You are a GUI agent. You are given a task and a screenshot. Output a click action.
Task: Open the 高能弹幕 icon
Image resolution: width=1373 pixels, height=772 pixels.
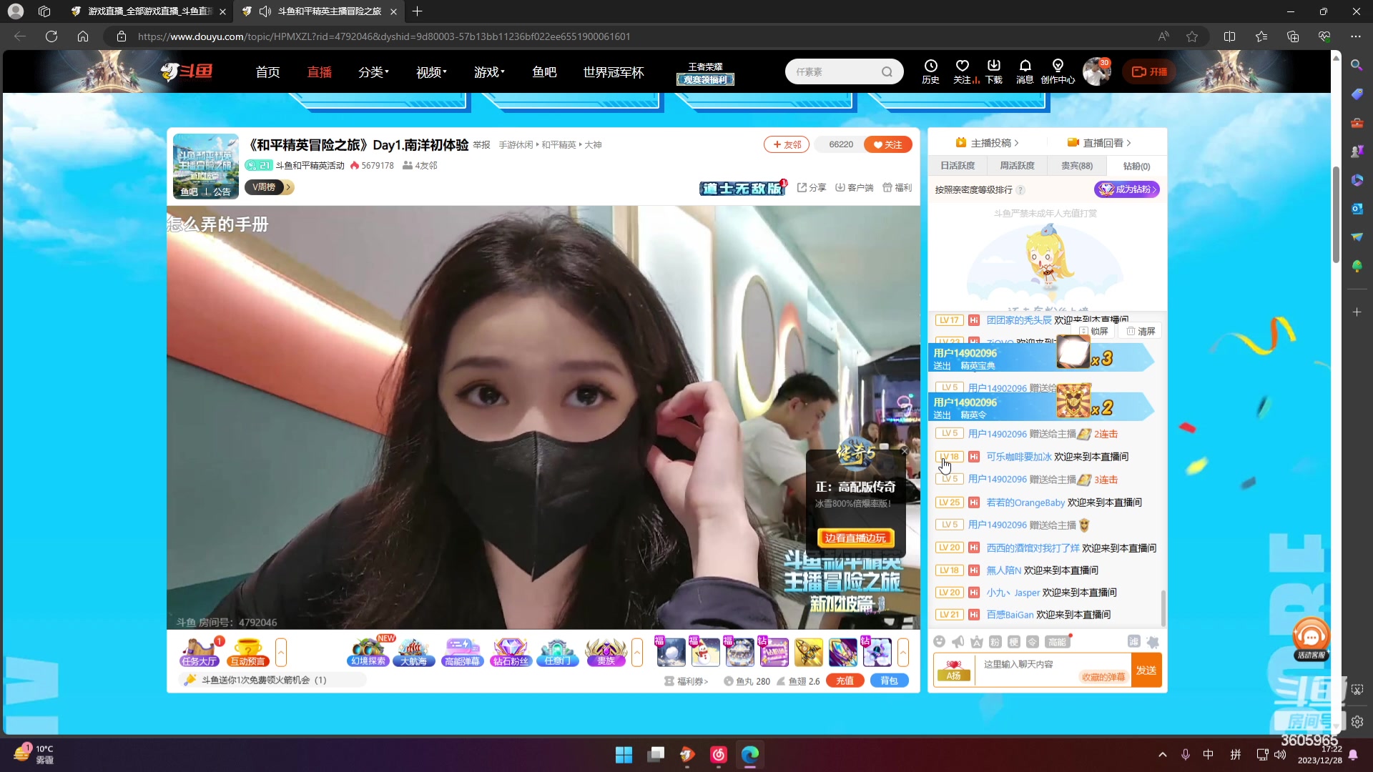pyautogui.click(x=462, y=652)
